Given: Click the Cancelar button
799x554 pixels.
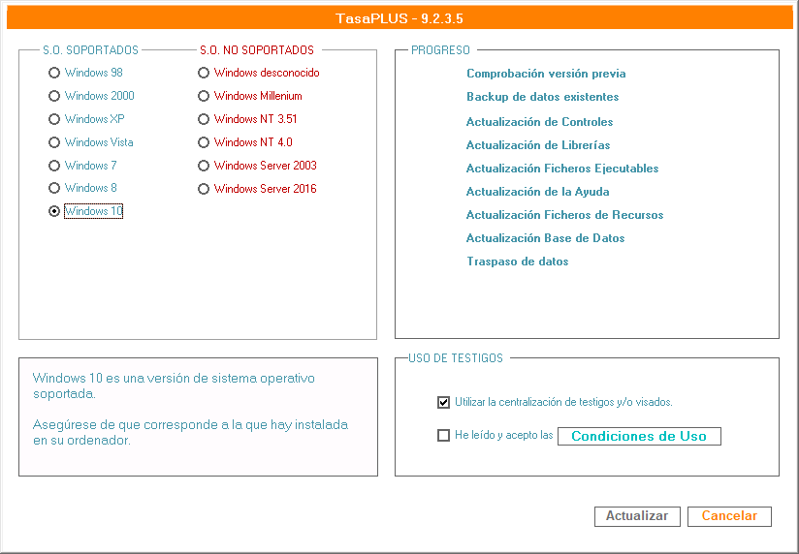Looking at the screenshot, I should point(729,516).
